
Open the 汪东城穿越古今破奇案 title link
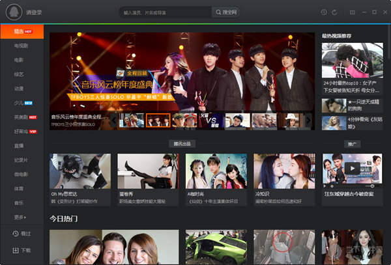[x=349, y=194]
